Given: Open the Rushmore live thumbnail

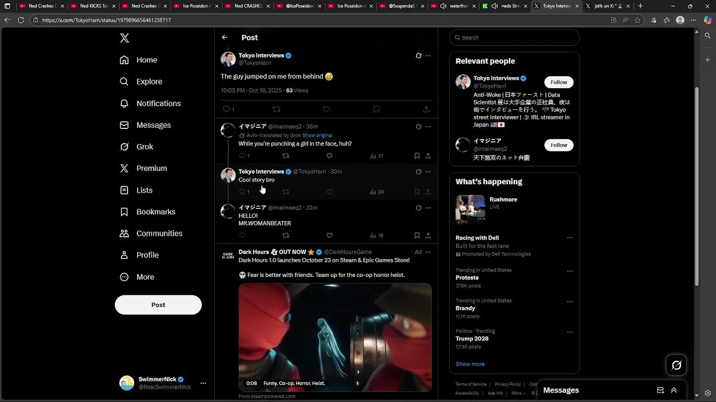Looking at the screenshot, I should click(x=470, y=209).
